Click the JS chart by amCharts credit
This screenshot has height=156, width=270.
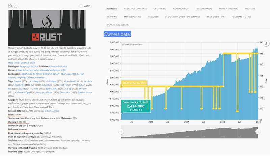pos(132,45)
